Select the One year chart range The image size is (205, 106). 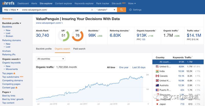coord(124,67)
